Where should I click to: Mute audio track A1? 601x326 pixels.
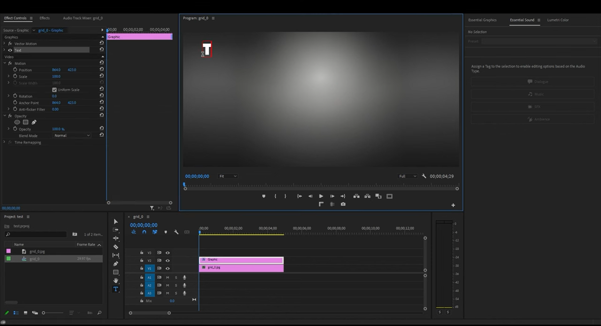click(167, 278)
